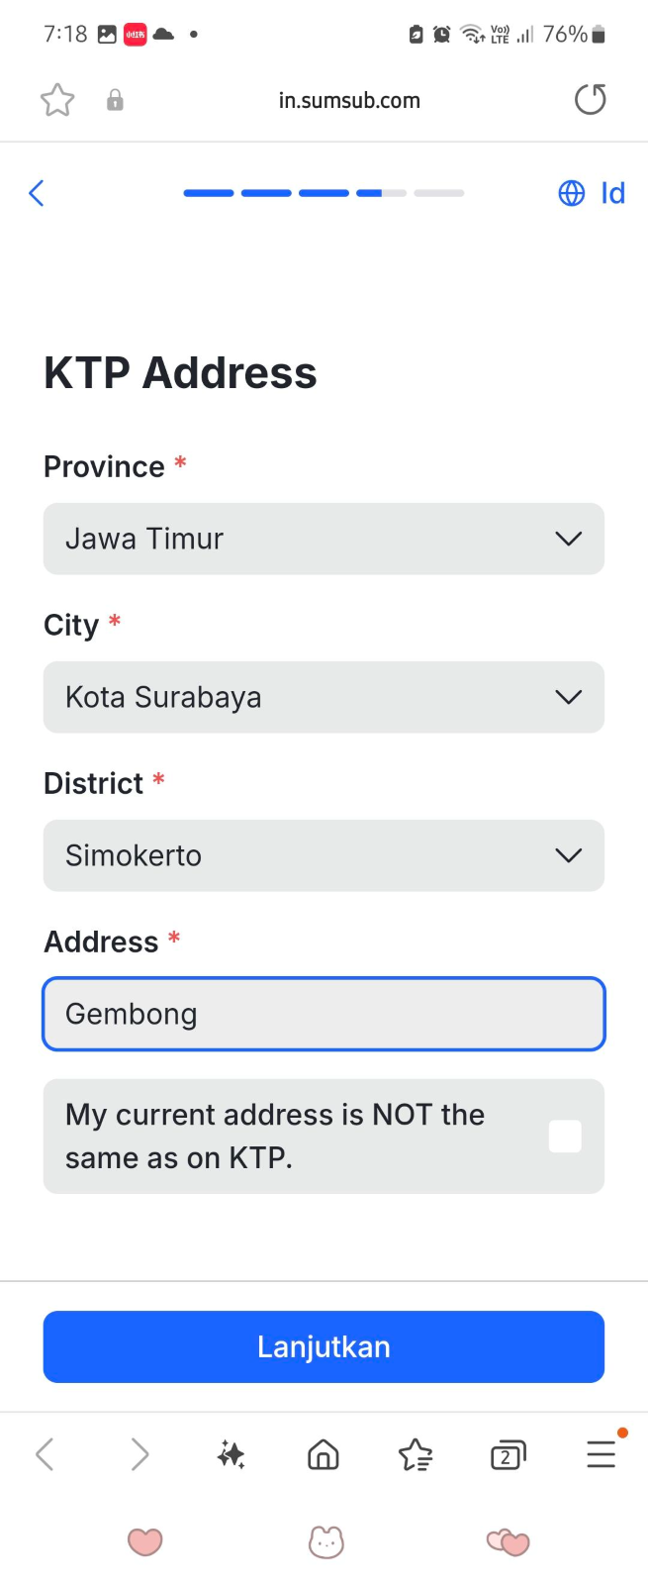Open the District dropdown showing Simokerto
Image resolution: width=648 pixels, height=1584 pixels.
(324, 855)
